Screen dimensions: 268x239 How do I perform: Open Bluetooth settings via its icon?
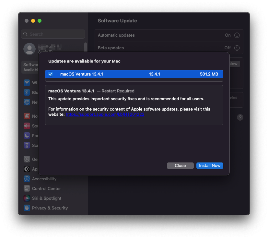click(x=27, y=92)
